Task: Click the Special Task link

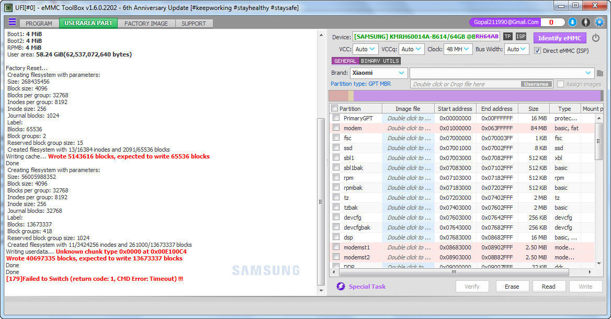Action: (367, 287)
